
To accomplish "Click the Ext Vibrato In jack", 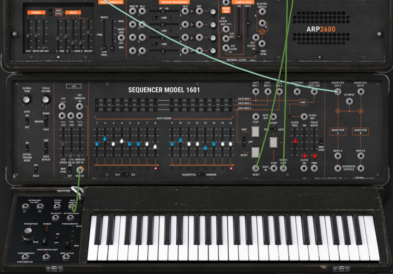I will point(80,106).
